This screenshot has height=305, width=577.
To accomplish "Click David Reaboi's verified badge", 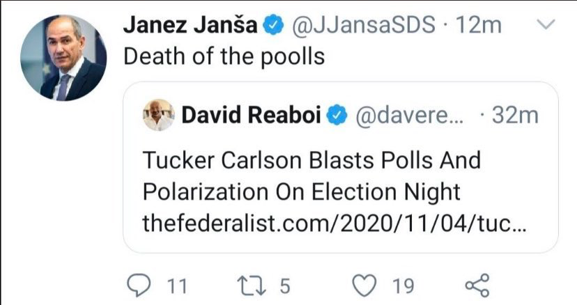I will coord(337,115).
